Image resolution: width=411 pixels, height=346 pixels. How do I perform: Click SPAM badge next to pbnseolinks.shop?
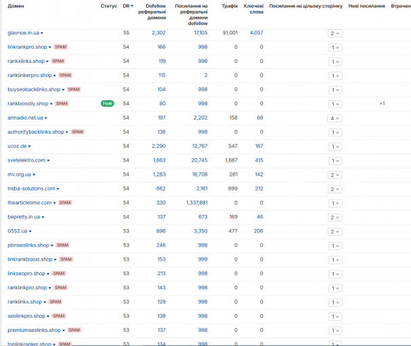[x=62, y=245]
